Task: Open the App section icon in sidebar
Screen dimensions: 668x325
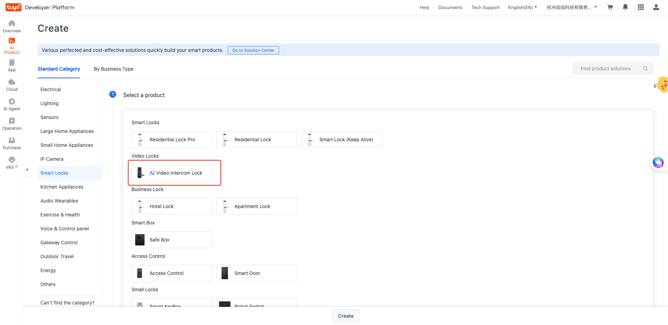Action: click(x=12, y=63)
